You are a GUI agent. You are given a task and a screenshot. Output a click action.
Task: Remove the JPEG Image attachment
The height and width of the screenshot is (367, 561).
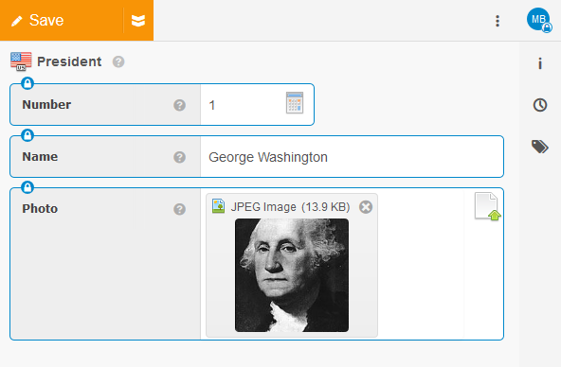(366, 207)
